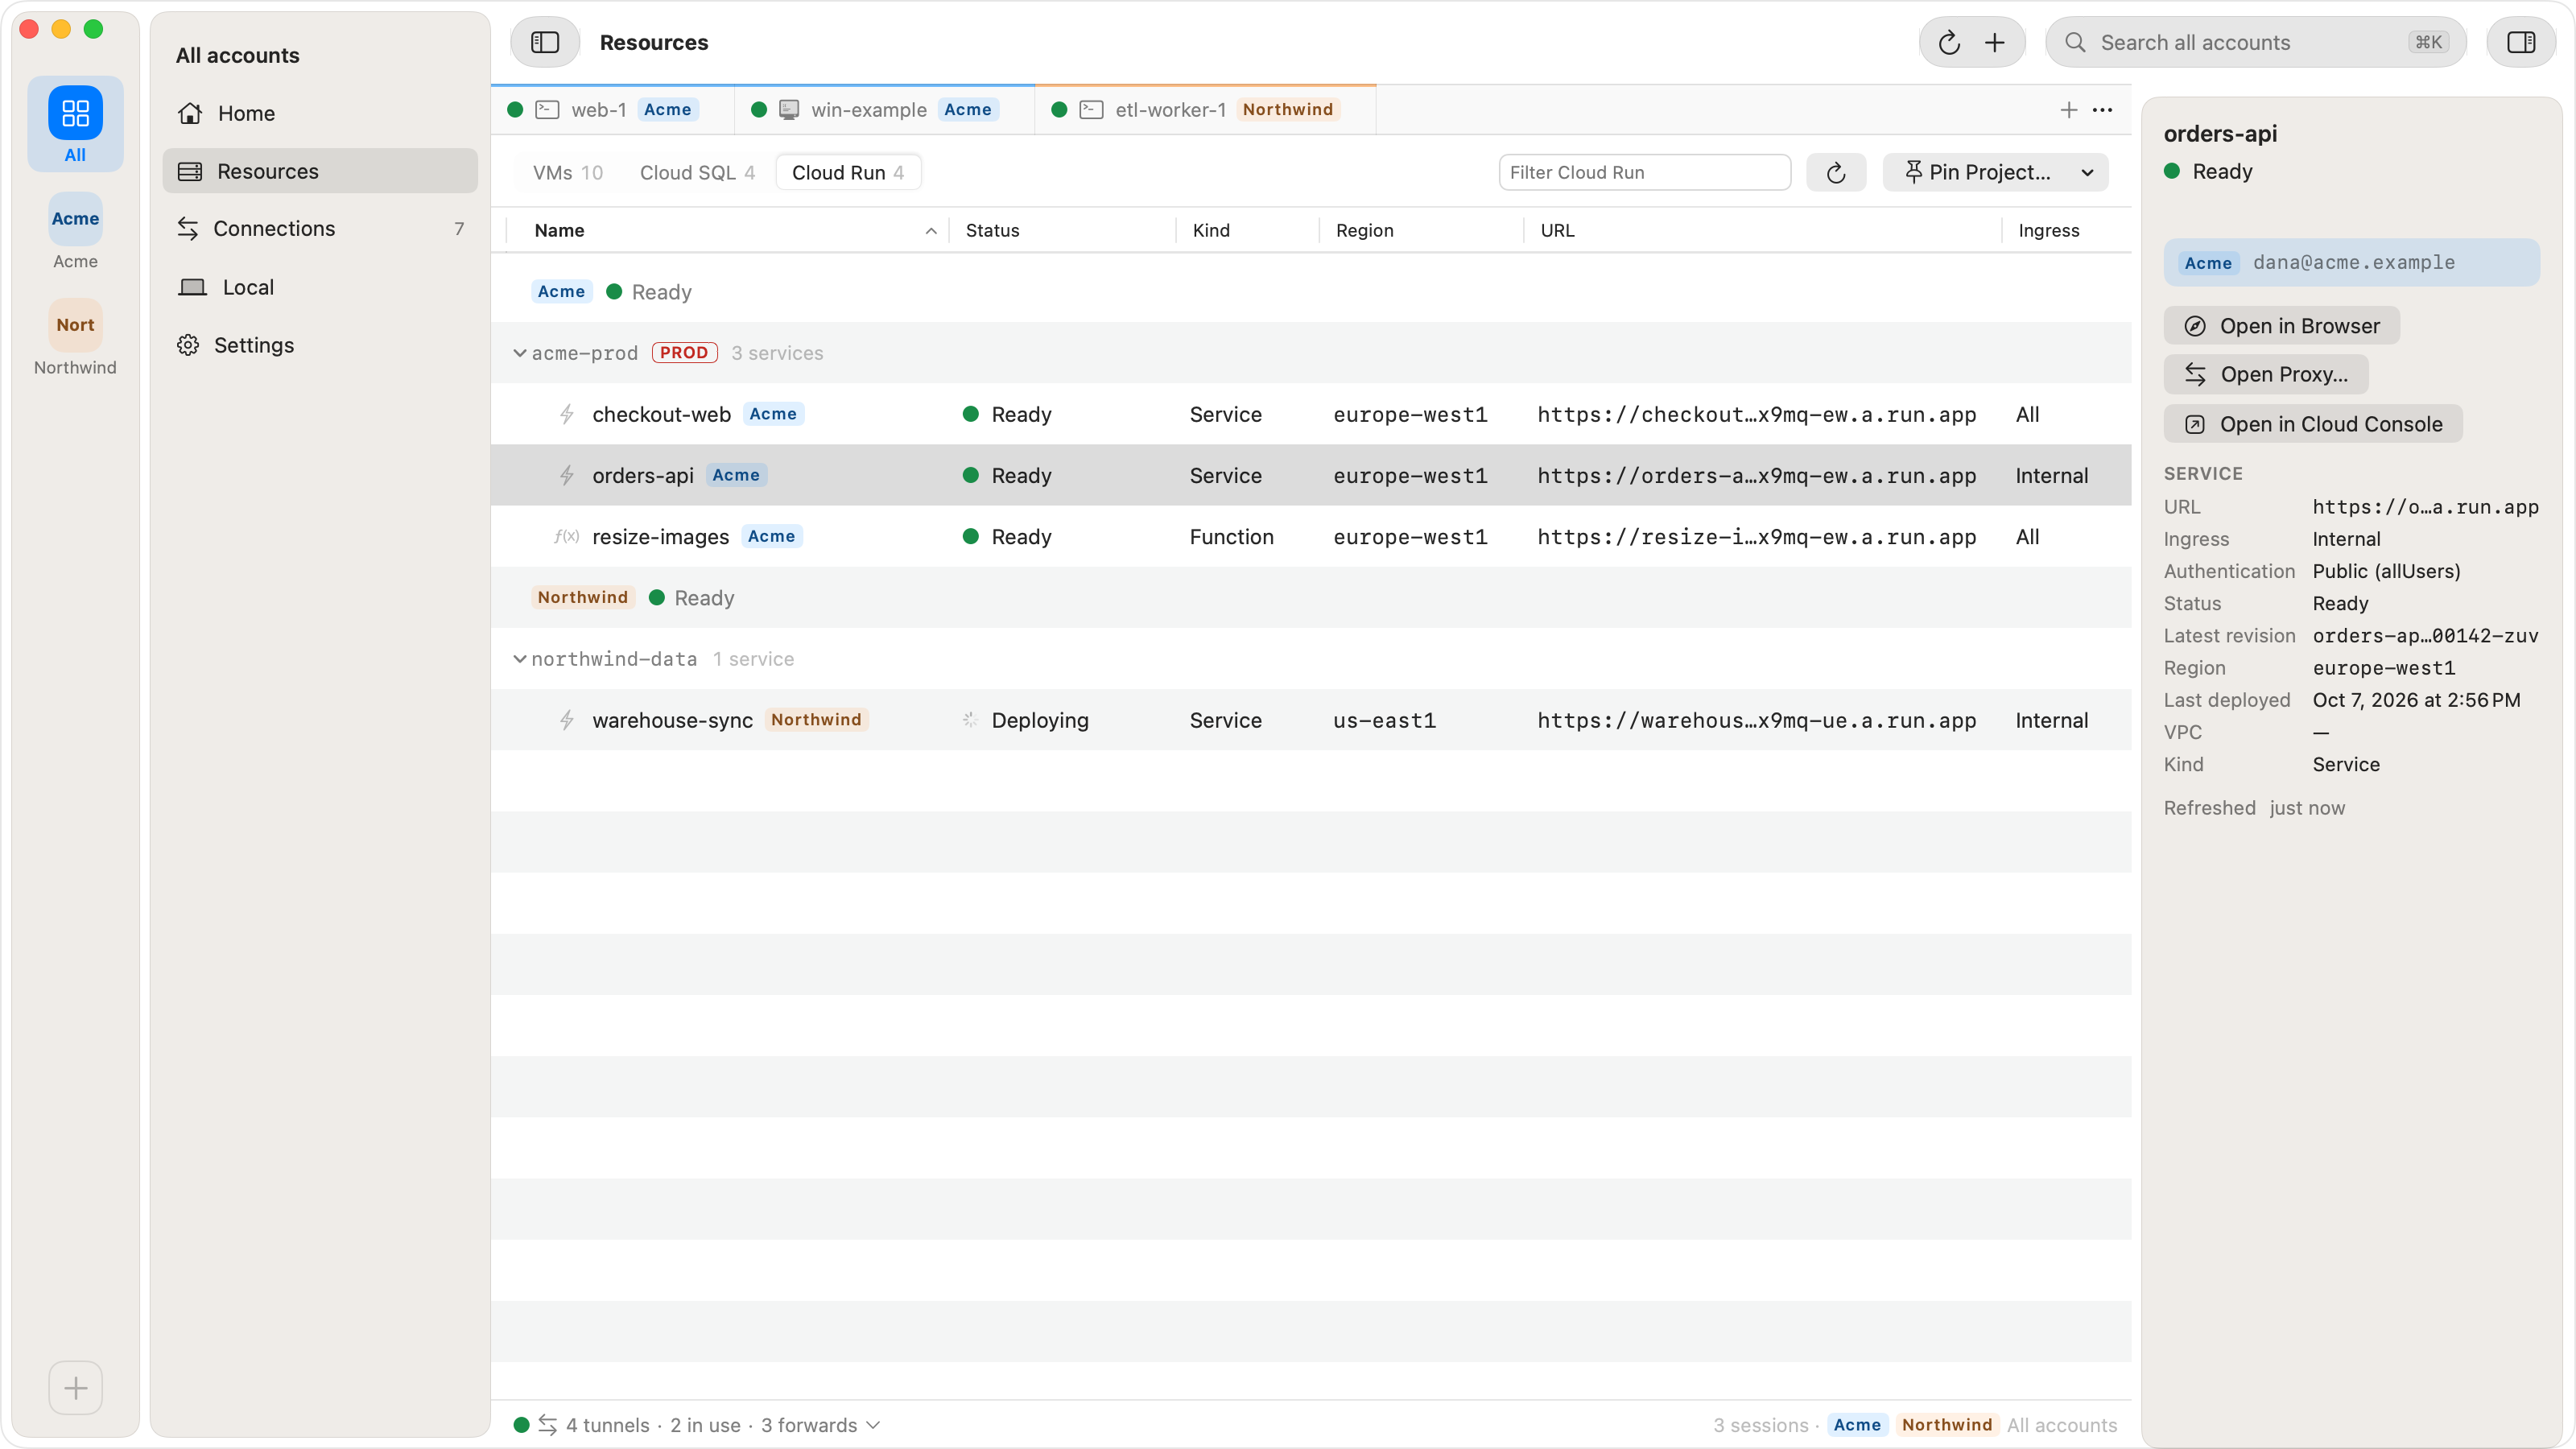The width and height of the screenshot is (2576, 1449).
Task: Click the checkout-web URL cell
Action: click(1756, 414)
